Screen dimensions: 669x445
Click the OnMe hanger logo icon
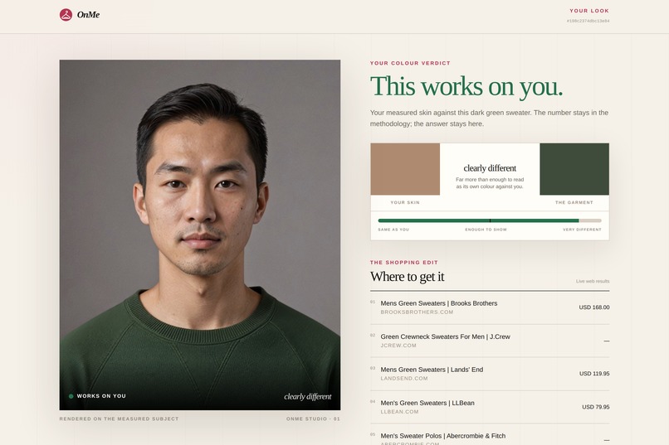click(x=66, y=14)
